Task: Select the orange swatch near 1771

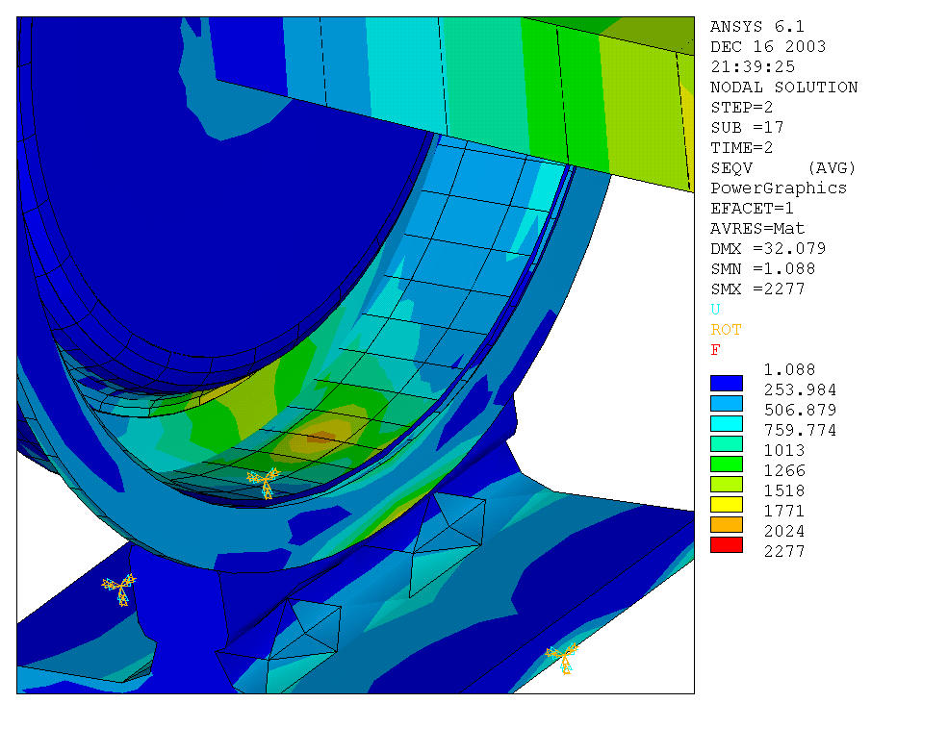Action: click(x=726, y=524)
